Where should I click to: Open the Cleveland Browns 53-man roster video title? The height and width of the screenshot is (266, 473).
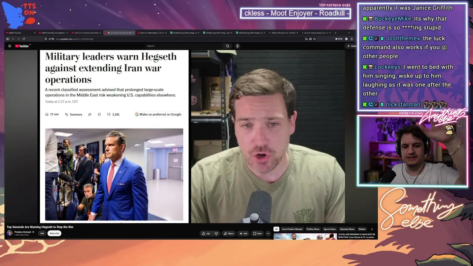point(357,236)
